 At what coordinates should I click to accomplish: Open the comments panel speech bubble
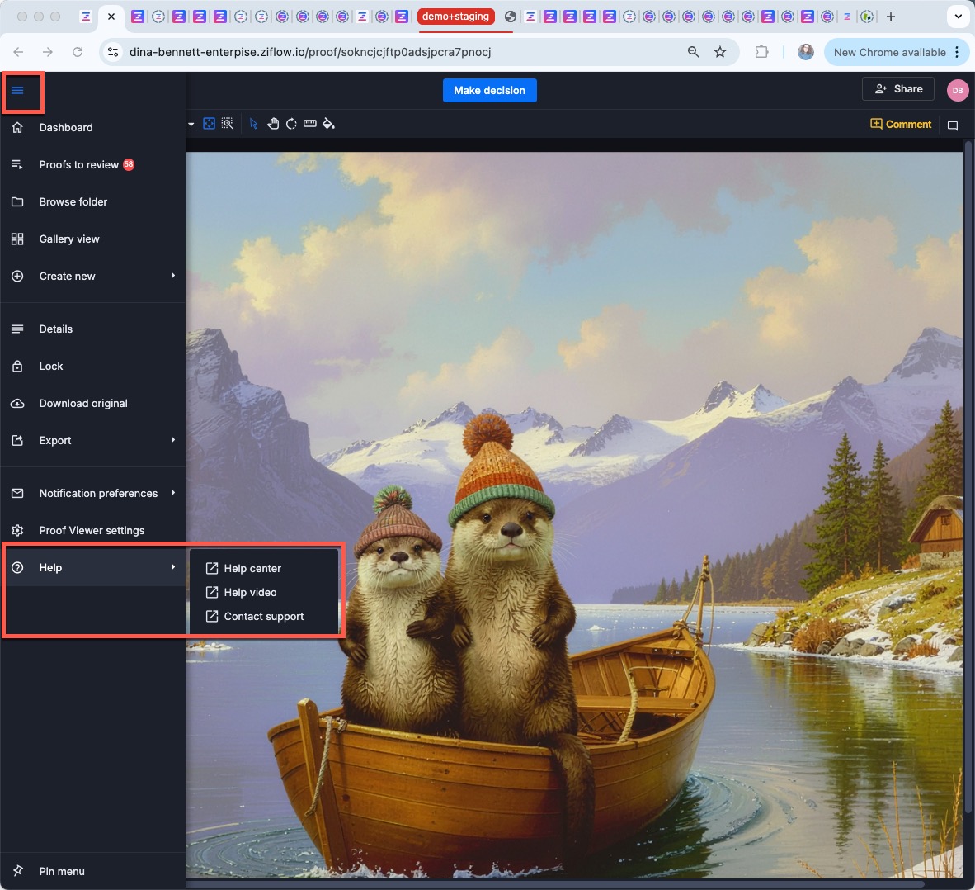pos(954,125)
